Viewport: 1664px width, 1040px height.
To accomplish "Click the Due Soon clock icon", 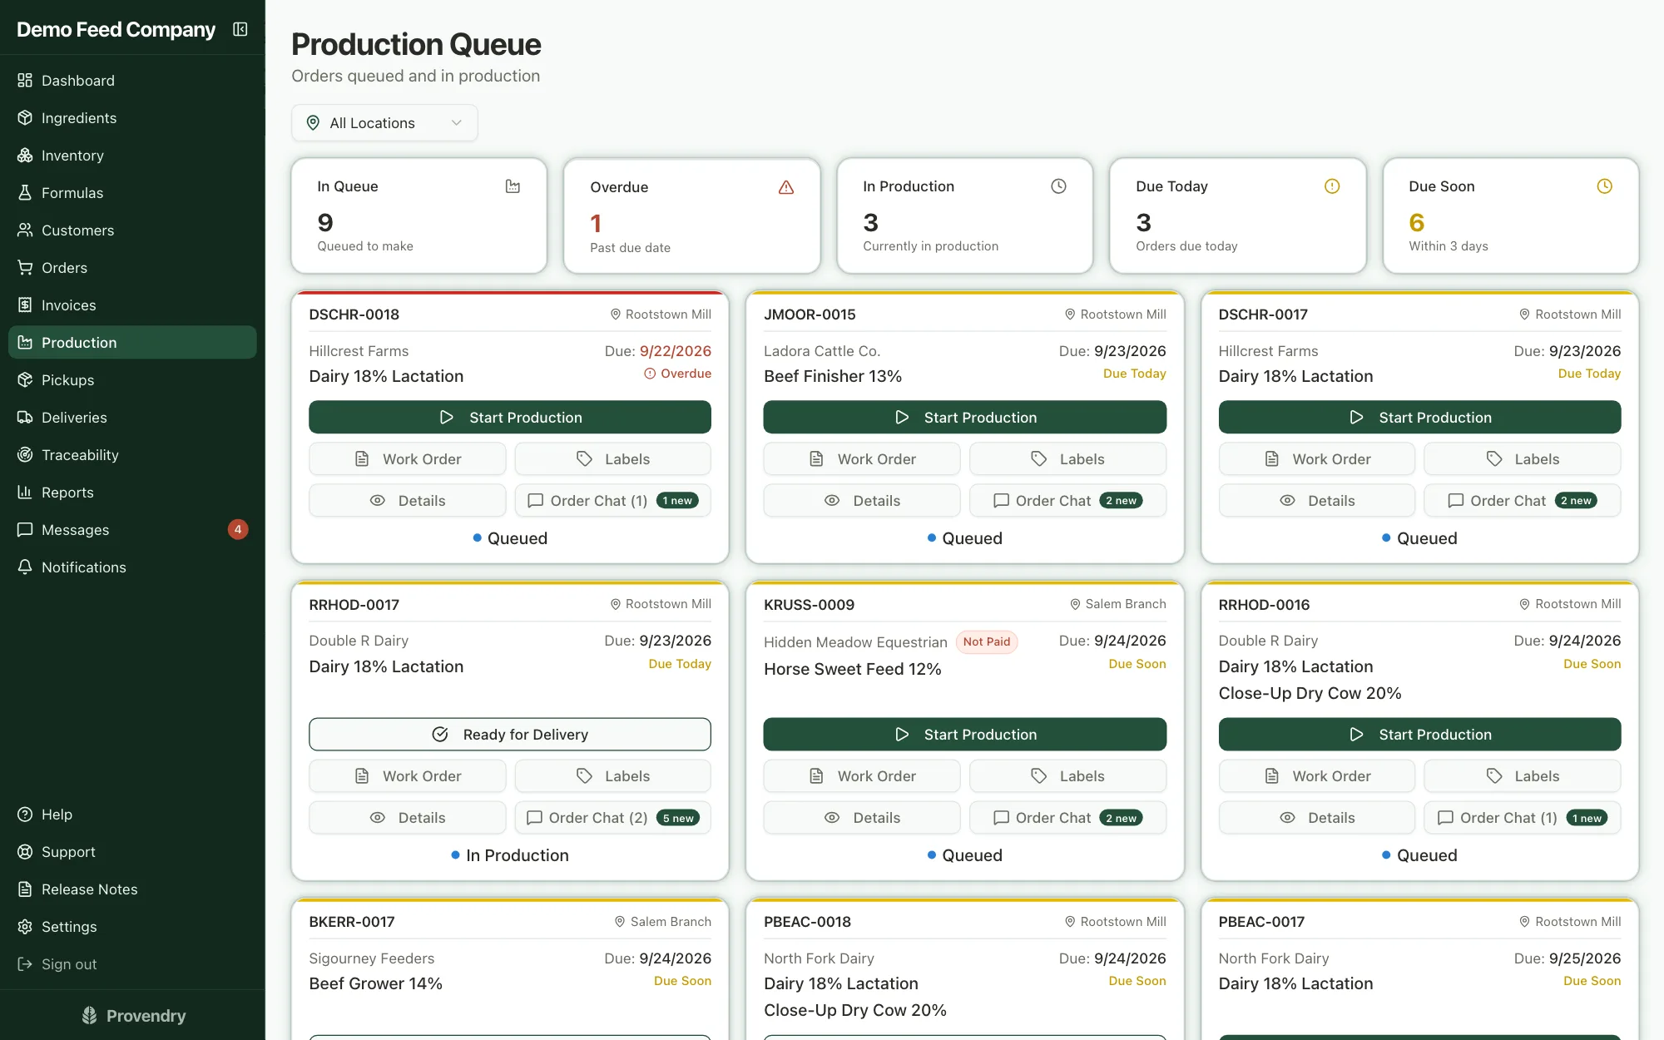I will point(1605,186).
